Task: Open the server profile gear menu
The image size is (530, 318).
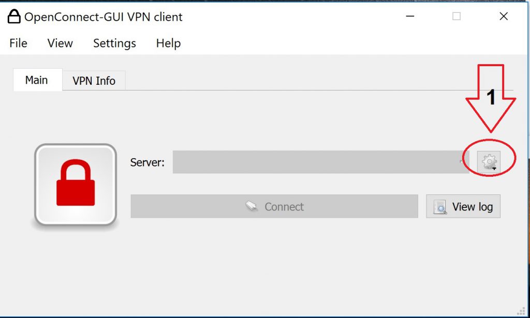Action: tap(489, 162)
